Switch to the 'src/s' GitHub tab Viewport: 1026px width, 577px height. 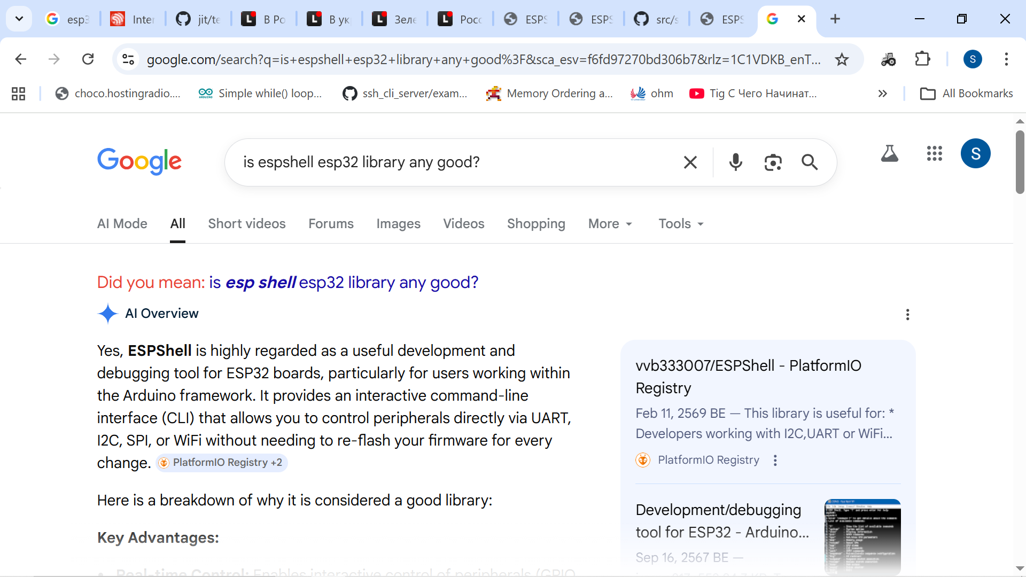[x=656, y=19]
